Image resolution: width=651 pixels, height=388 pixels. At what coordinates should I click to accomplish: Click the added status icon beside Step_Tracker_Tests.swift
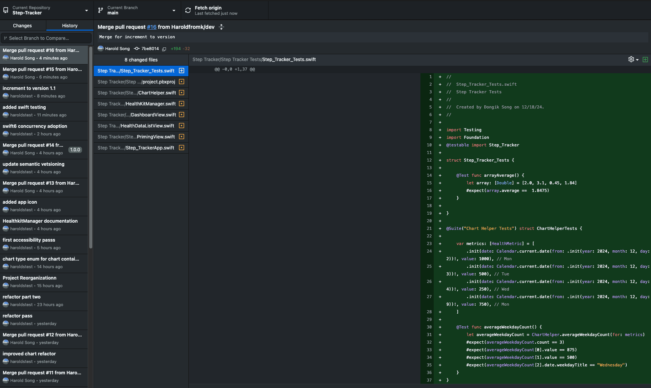coord(182,71)
